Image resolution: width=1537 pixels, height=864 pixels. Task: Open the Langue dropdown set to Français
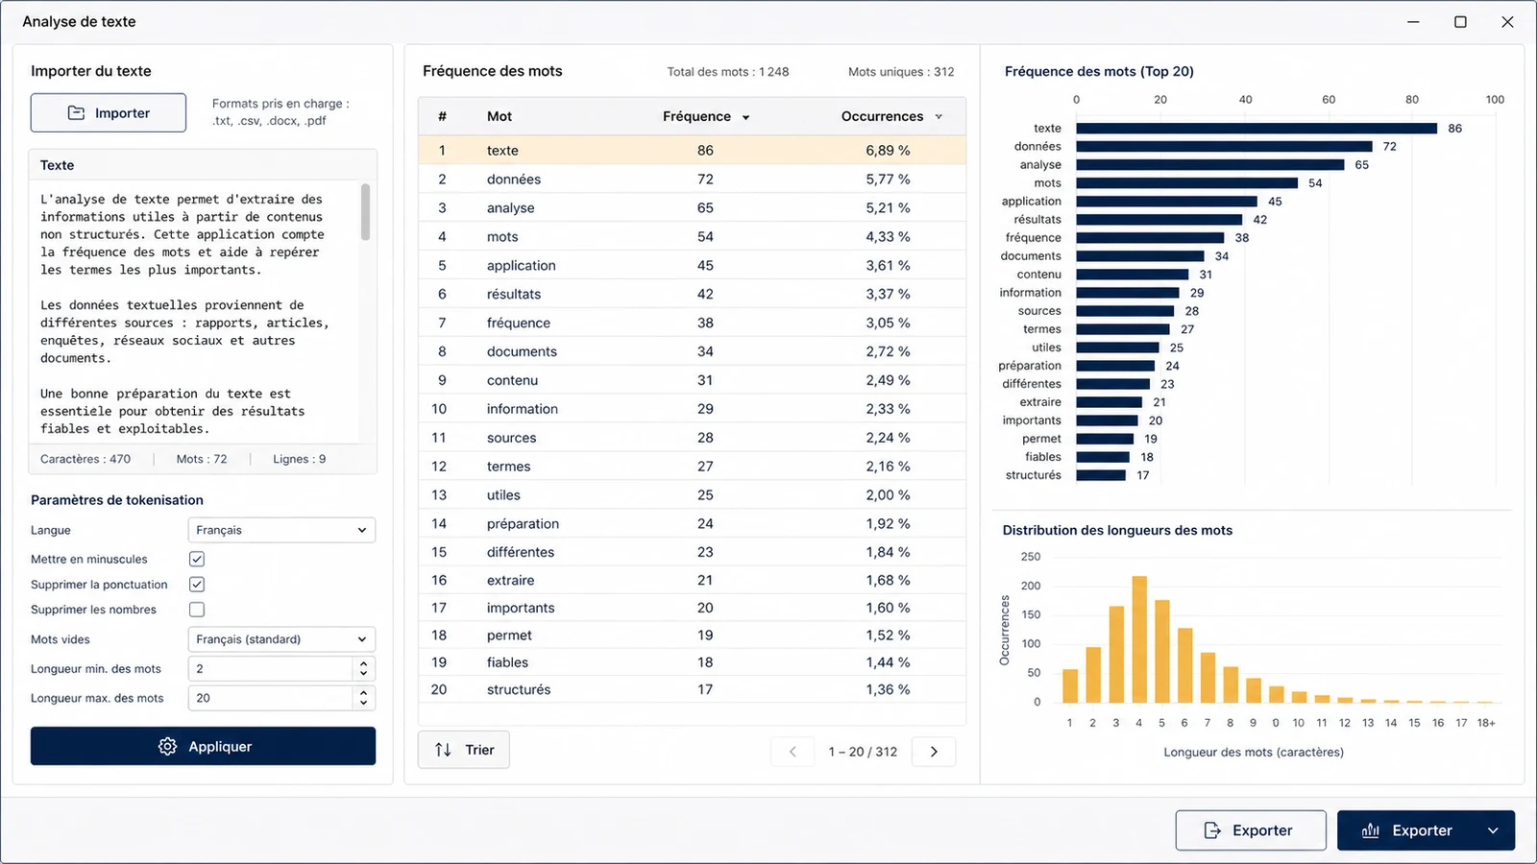click(281, 530)
